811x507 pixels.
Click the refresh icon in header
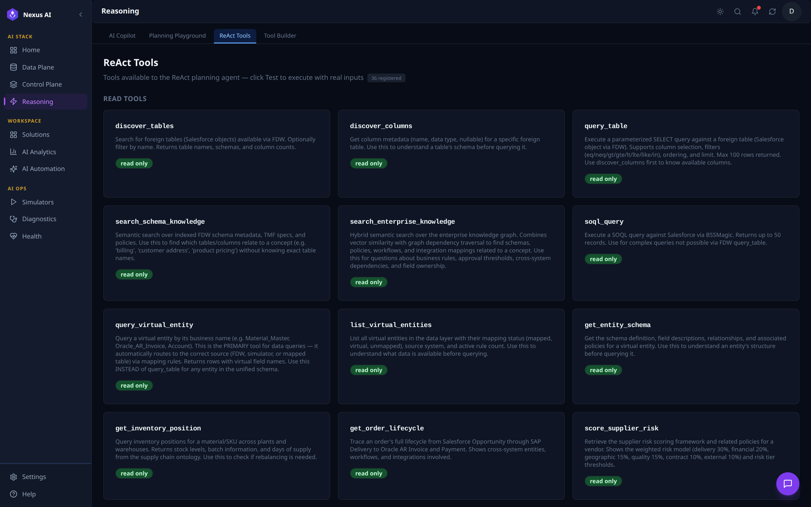[772, 11]
